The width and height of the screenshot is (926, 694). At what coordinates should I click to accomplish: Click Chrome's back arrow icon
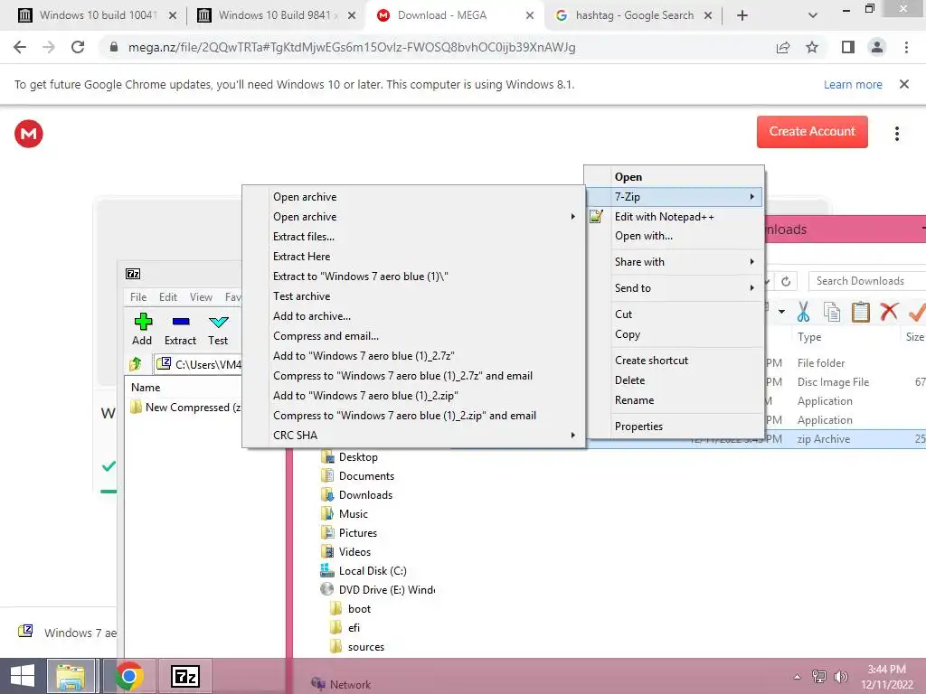(x=20, y=47)
